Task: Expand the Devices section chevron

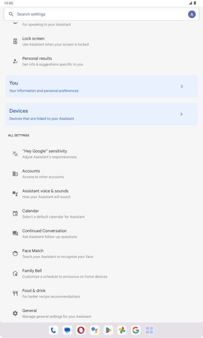Action: pyautogui.click(x=181, y=114)
